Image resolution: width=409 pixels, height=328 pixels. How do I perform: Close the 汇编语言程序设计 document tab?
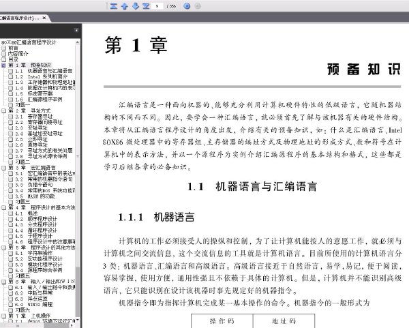(x=44, y=18)
